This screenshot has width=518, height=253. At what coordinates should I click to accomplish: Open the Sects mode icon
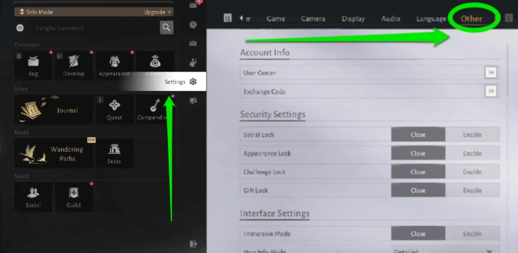(114, 153)
